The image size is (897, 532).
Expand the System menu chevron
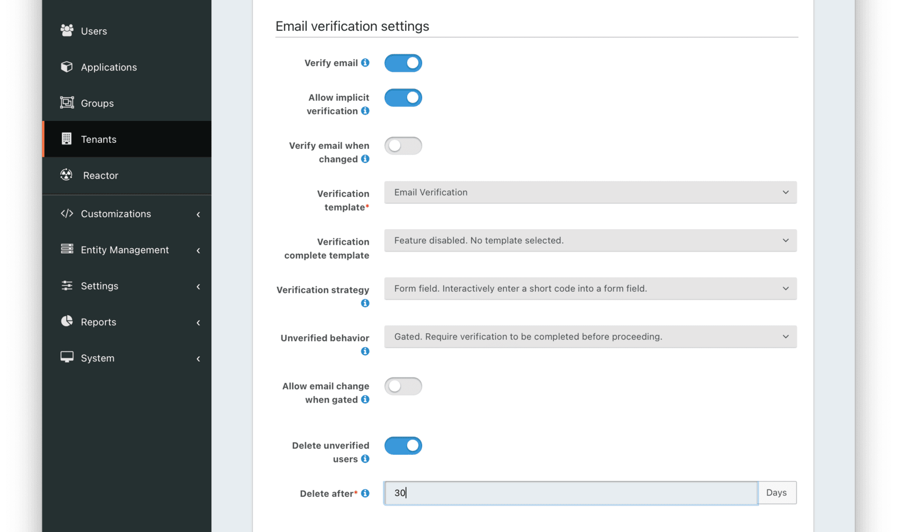[x=198, y=359]
